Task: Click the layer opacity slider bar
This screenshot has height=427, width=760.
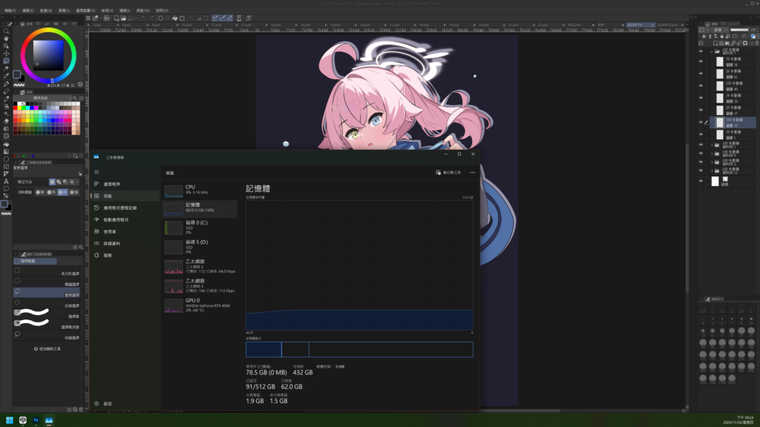Action: tap(739, 30)
